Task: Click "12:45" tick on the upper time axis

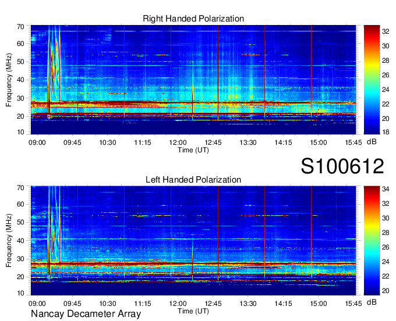Action: pos(213,142)
